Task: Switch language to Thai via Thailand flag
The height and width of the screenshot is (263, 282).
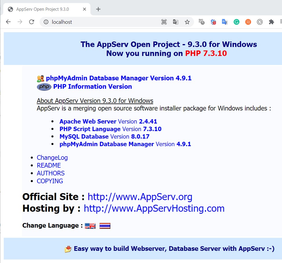Action: point(105,226)
